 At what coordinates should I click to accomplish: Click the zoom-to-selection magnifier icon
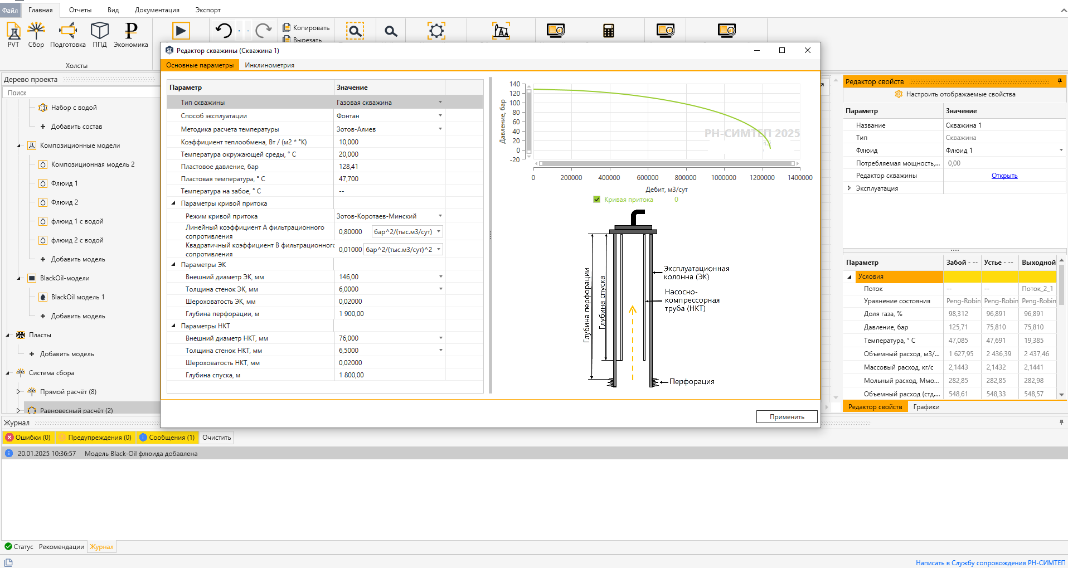[355, 31]
